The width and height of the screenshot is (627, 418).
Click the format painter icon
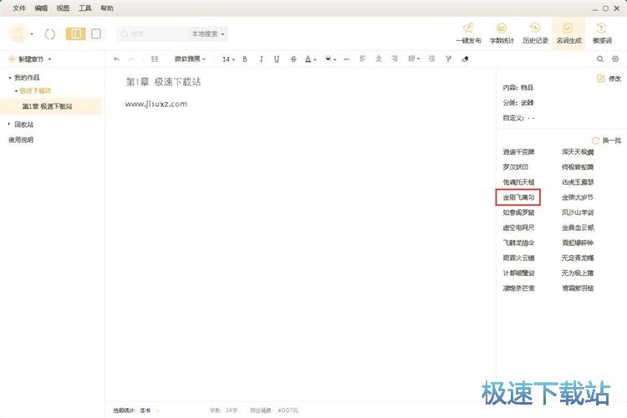click(448, 59)
